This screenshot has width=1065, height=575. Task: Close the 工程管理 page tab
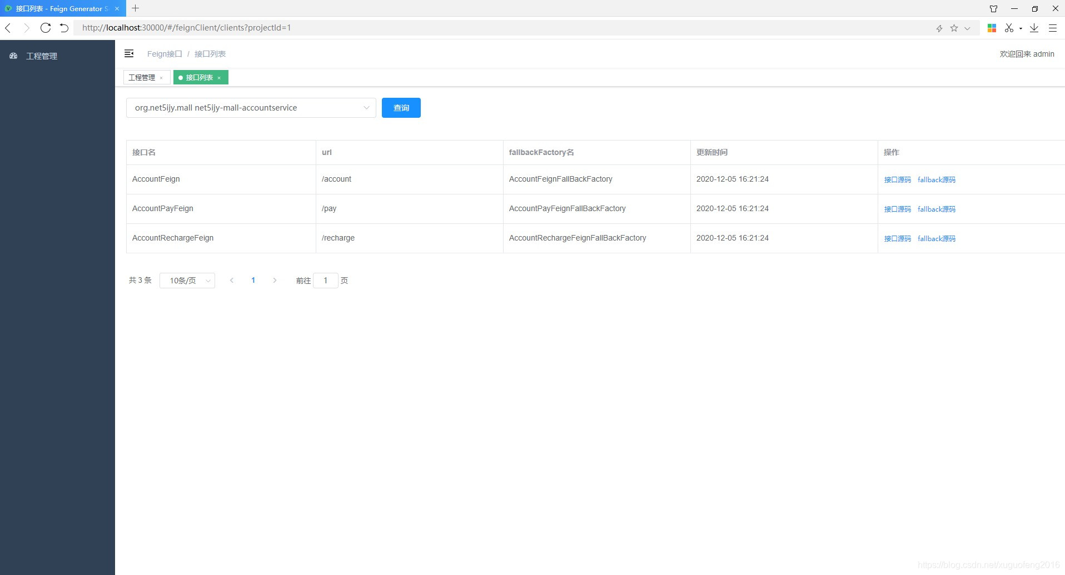click(x=161, y=78)
